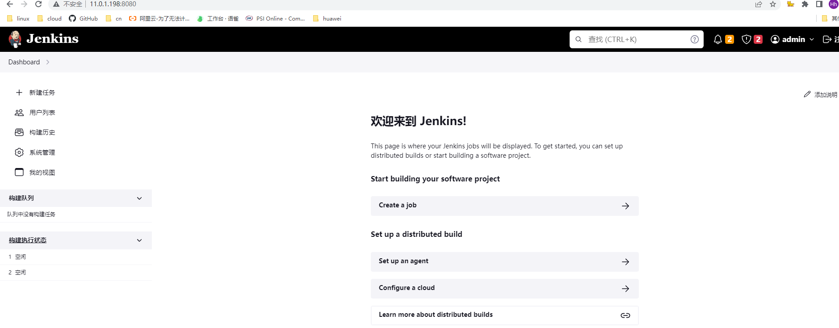Click the 队列中没有构建任务 text
The width and height of the screenshot is (839, 328).
click(31, 214)
